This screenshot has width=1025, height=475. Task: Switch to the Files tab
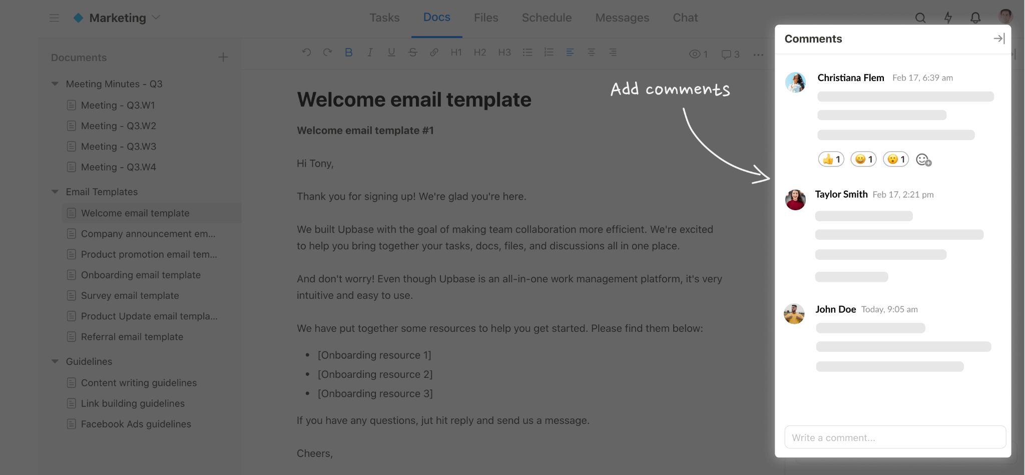click(x=486, y=18)
